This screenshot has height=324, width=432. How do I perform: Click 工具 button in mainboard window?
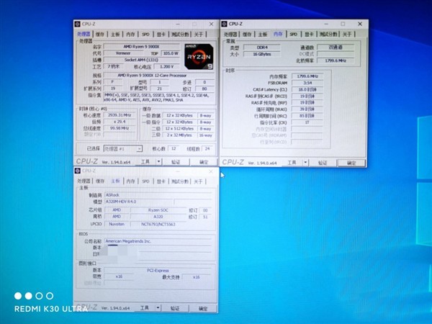coord(145,307)
